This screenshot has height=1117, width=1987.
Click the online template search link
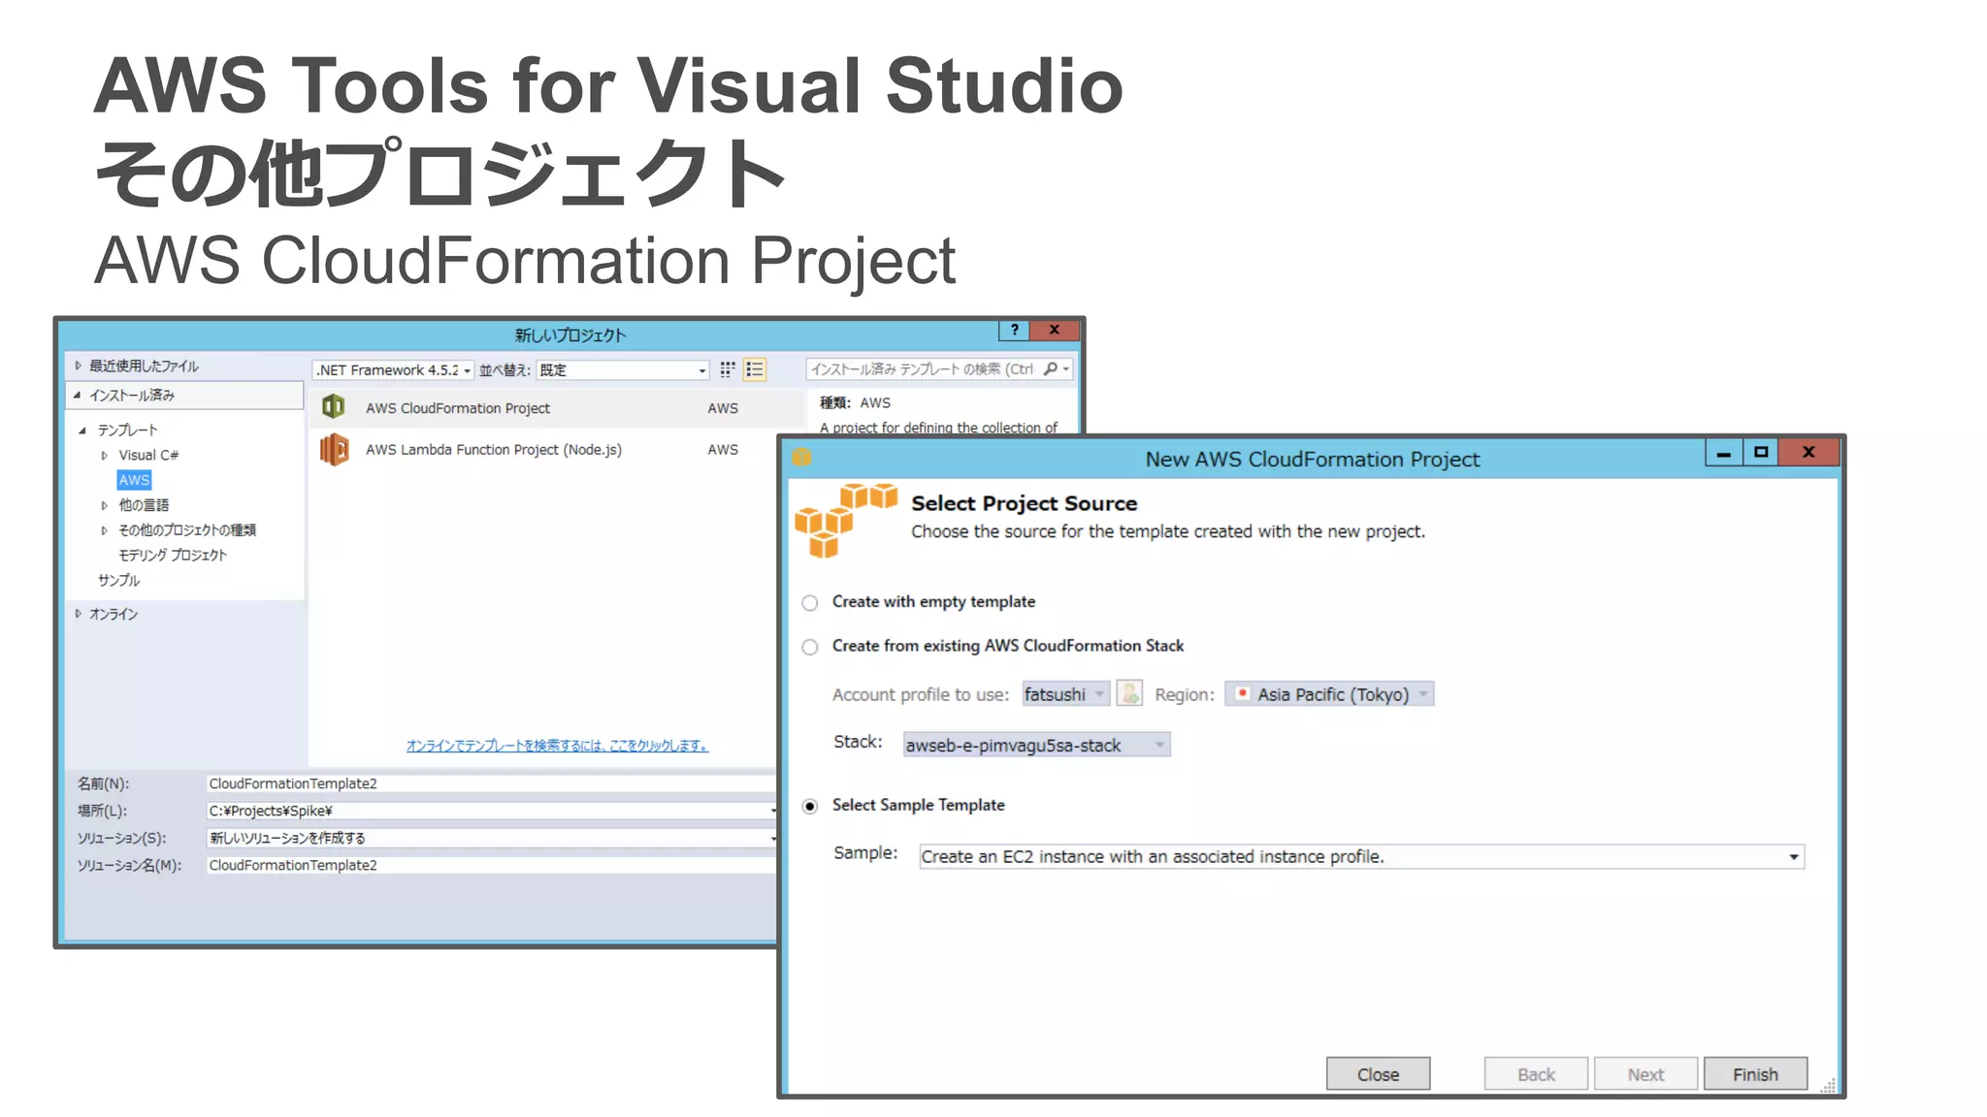[557, 746]
